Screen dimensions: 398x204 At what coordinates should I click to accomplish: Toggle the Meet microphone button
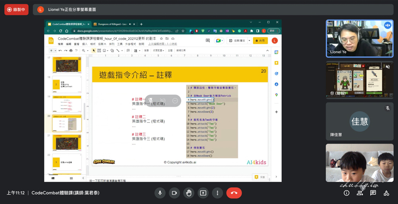click(160, 193)
